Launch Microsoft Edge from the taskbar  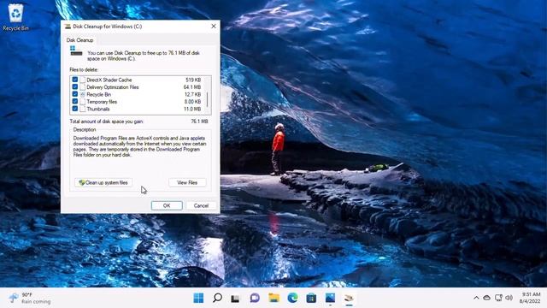tap(292, 298)
